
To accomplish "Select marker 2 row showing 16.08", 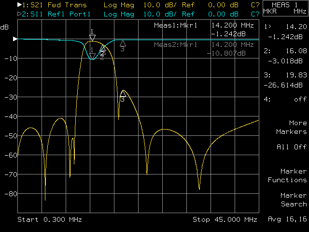I will coord(285,51).
